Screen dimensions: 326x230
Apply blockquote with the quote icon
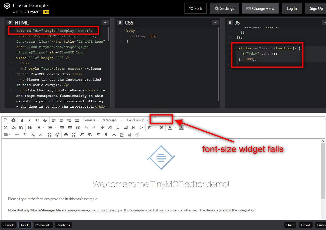click(x=78, y=128)
